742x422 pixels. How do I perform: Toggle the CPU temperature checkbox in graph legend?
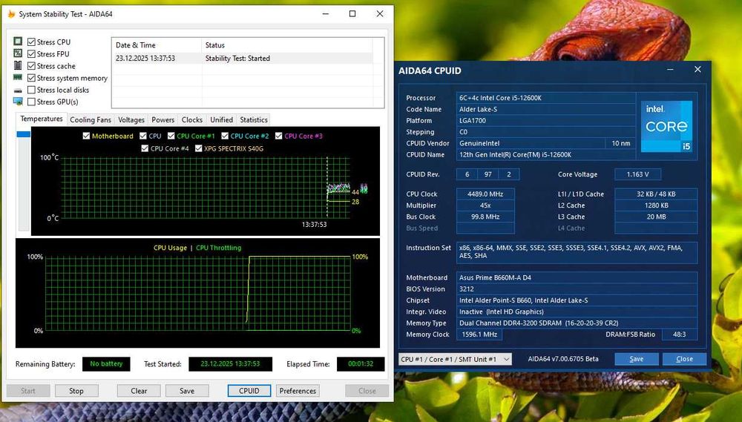[143, 136]
